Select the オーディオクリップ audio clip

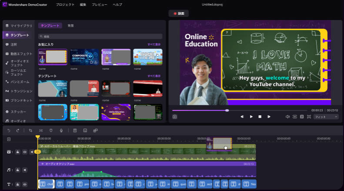tap(147, 170)
